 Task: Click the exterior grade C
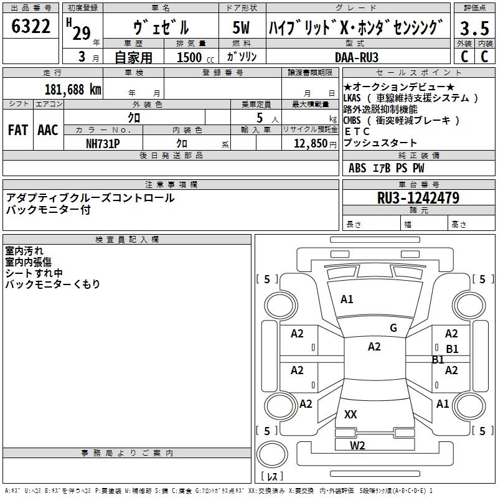(x=464, y=57)
